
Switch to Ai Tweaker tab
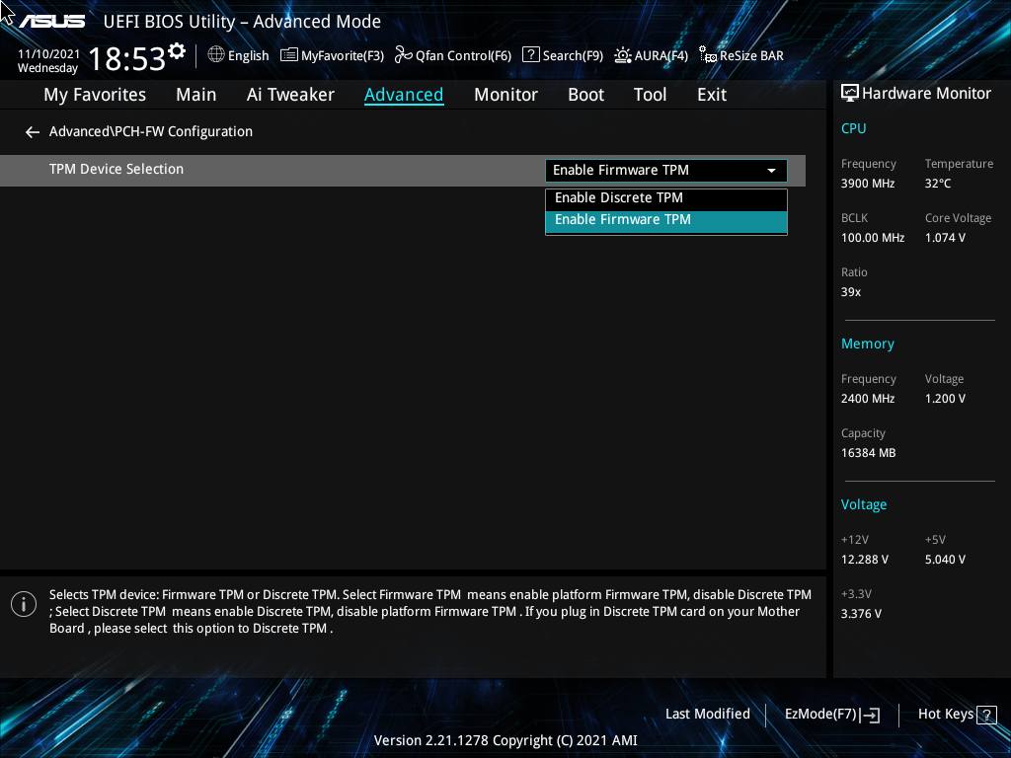[x=290, y=95]
